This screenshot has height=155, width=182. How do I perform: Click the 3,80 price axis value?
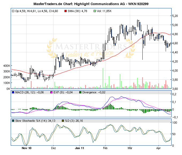tap(175, 80)
